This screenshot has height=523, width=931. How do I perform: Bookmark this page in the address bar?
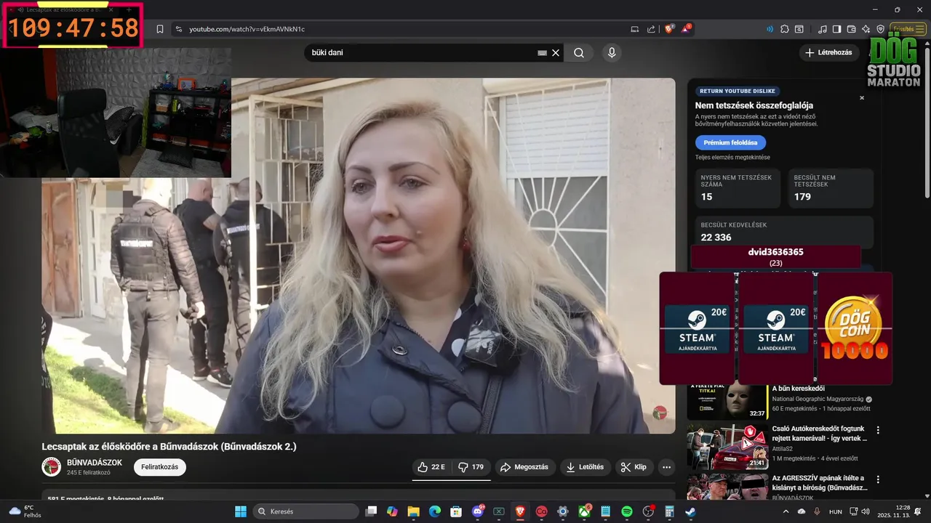point(160,29)
